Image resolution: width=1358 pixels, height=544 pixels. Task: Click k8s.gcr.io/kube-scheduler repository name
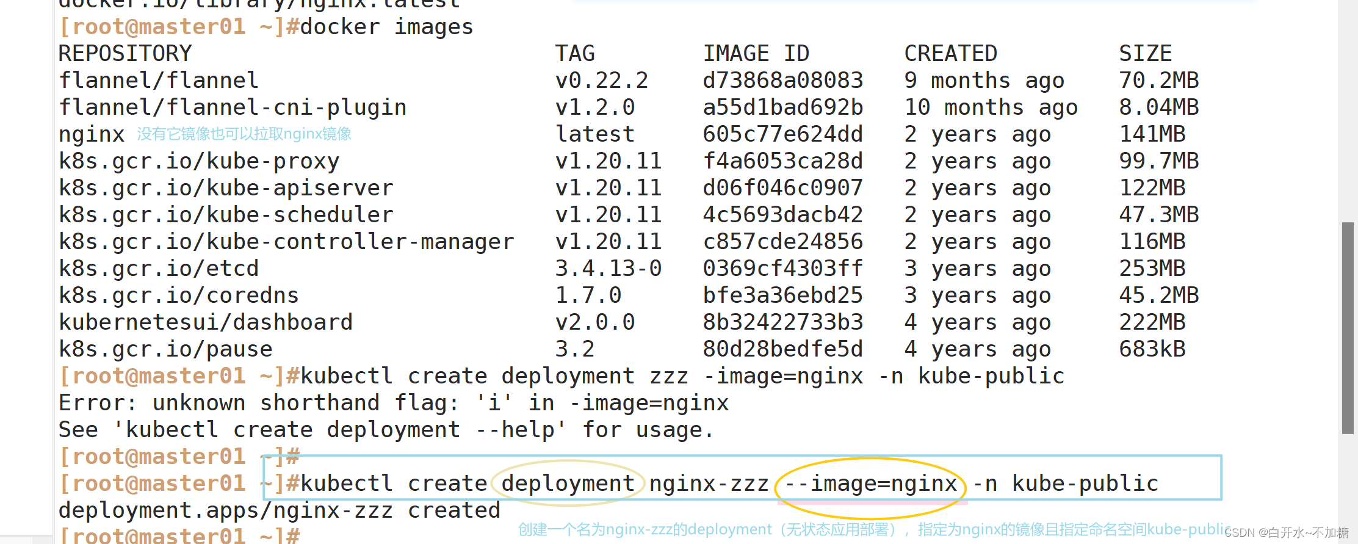(x=226, y=215)
